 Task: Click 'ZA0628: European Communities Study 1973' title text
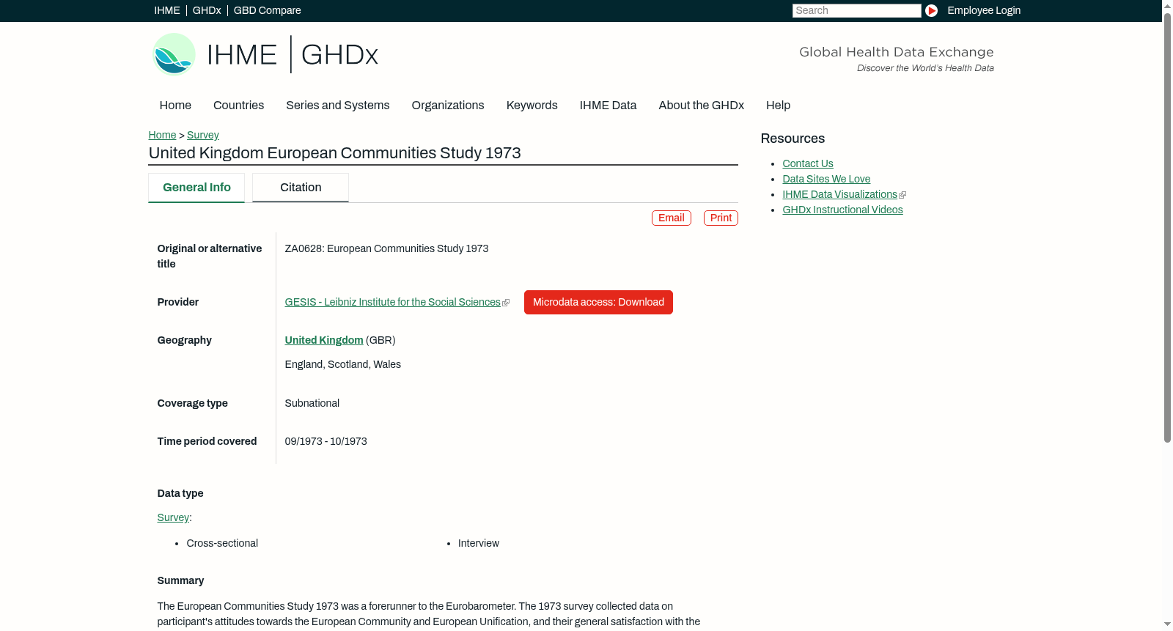click(386, 249)
